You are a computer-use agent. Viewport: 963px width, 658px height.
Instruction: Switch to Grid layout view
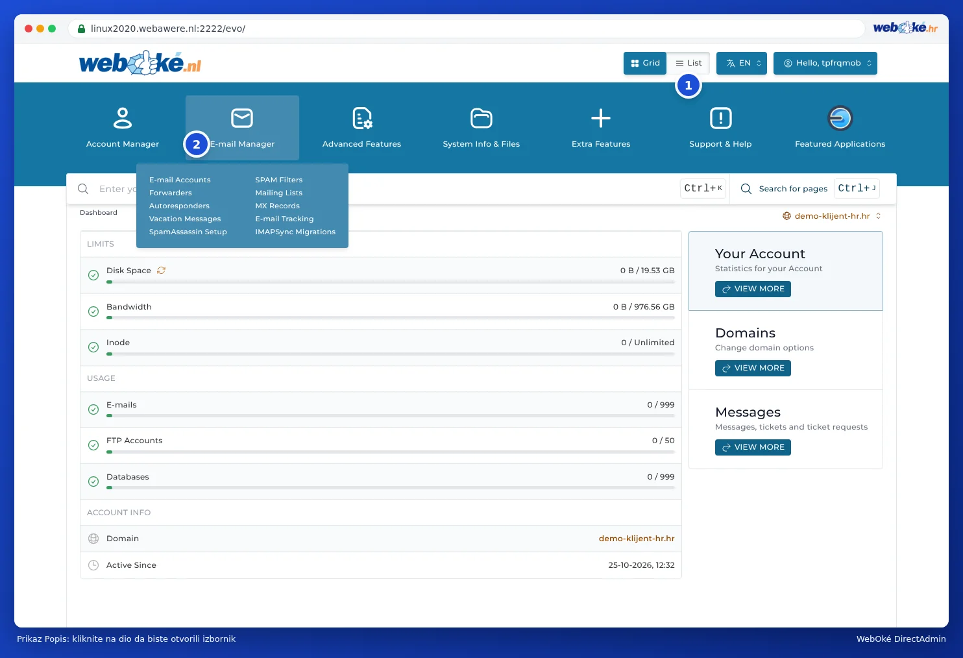[645, 63]
